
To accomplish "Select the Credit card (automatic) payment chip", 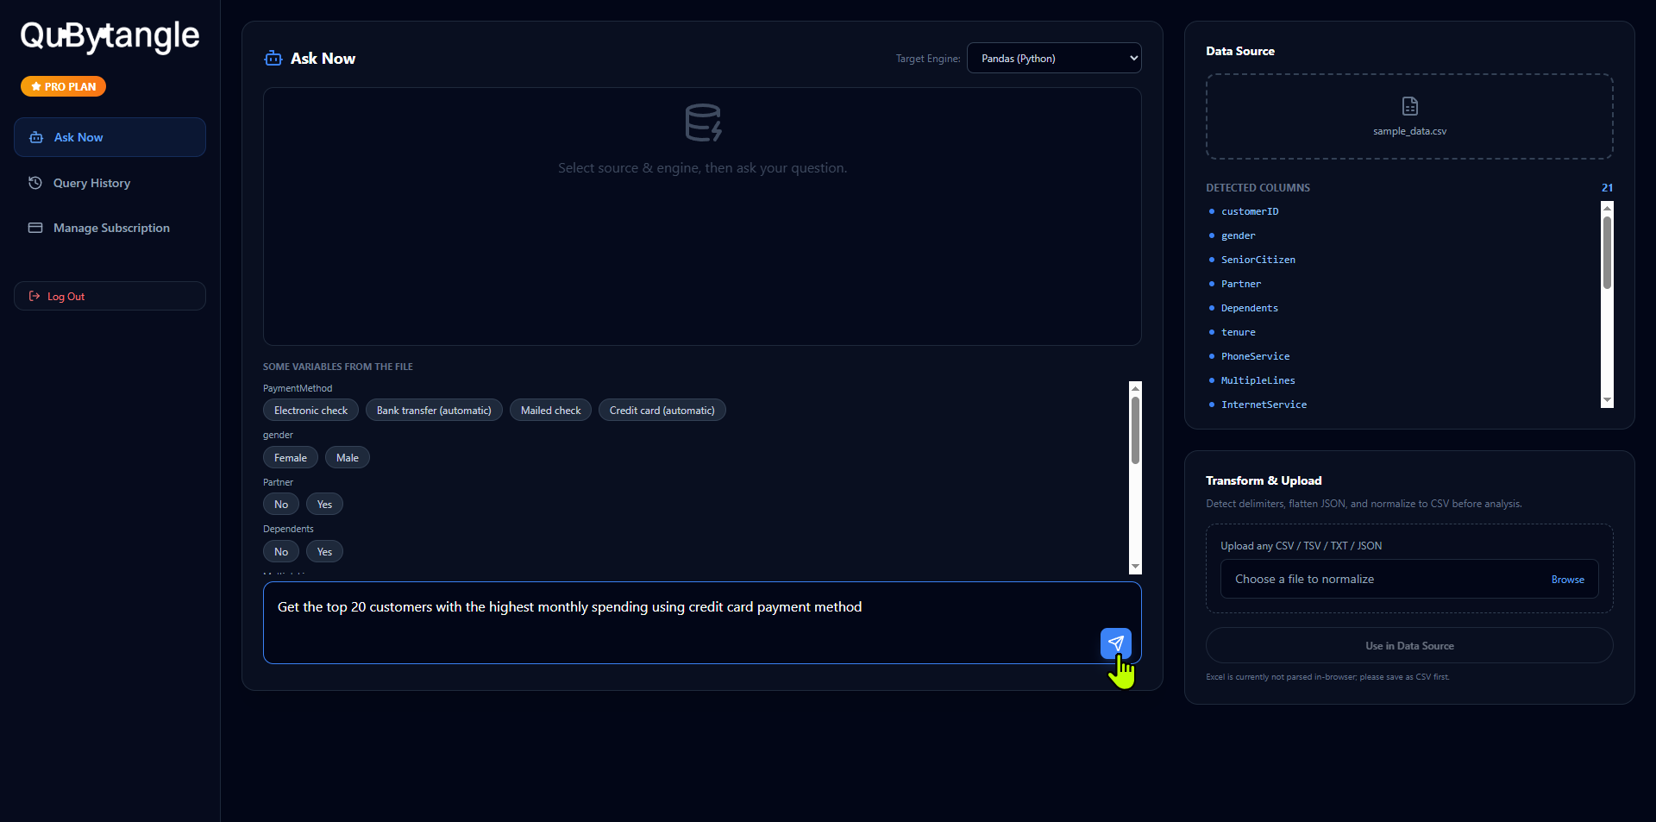I will click(x=662, y=410).
